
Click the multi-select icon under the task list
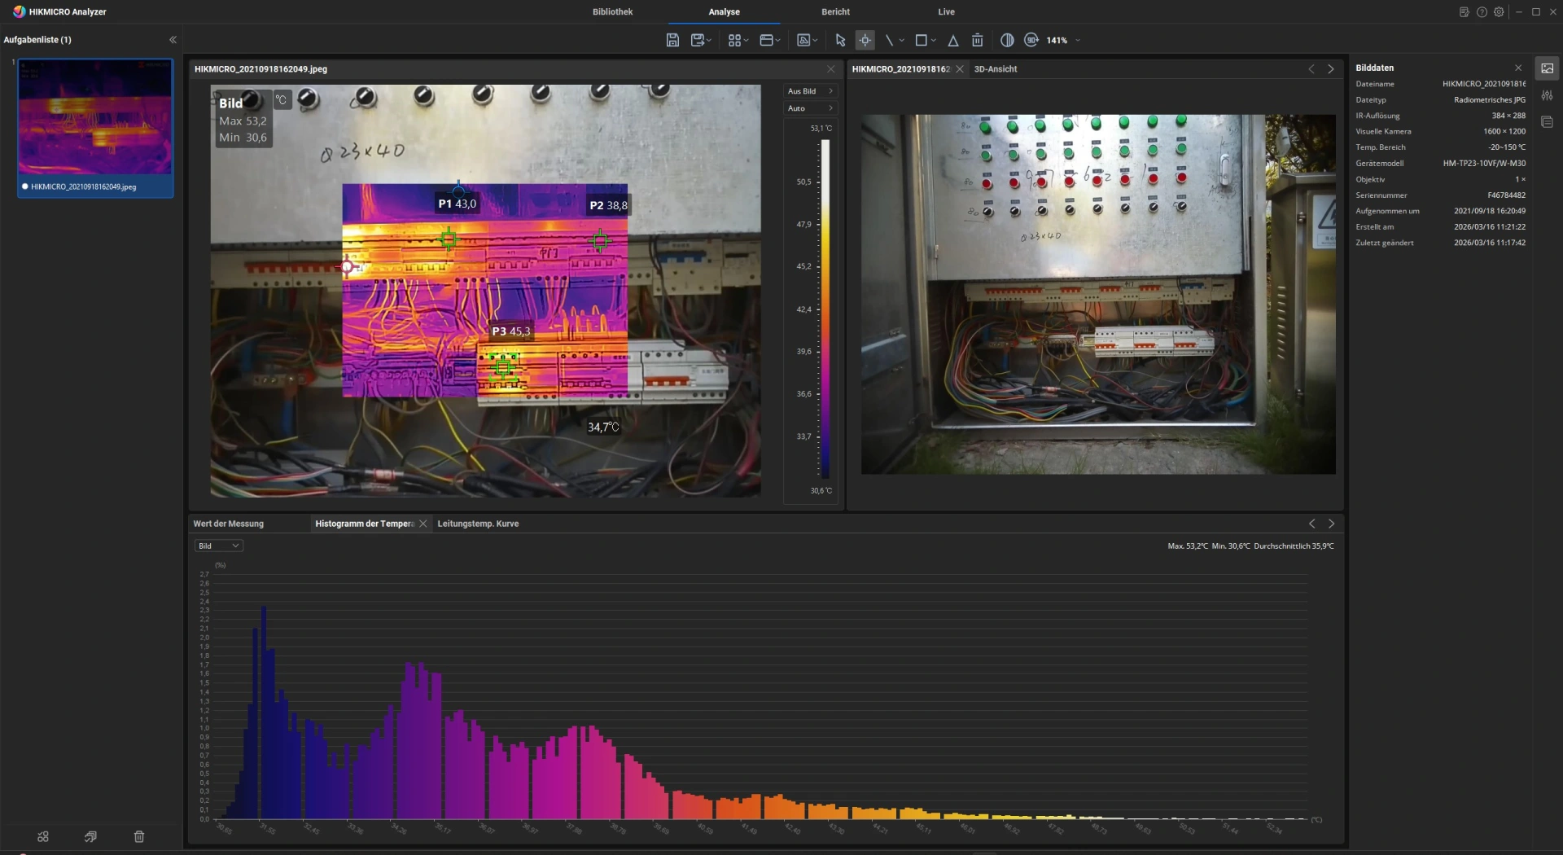(43, 836)
